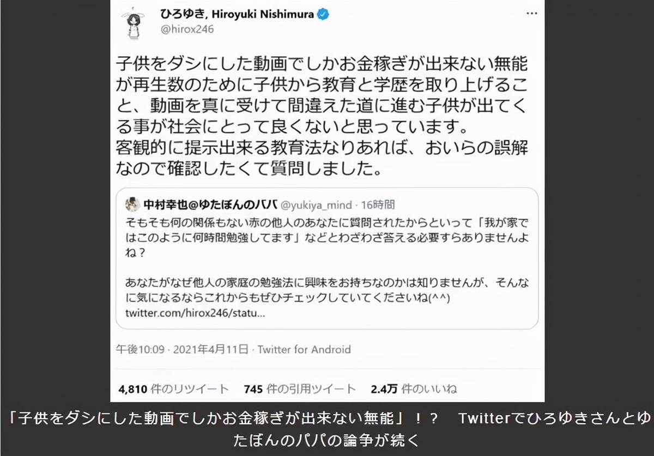View the 745 件の引用ツイート list
This screenshot has height=456, width=654.
point(300,389)
